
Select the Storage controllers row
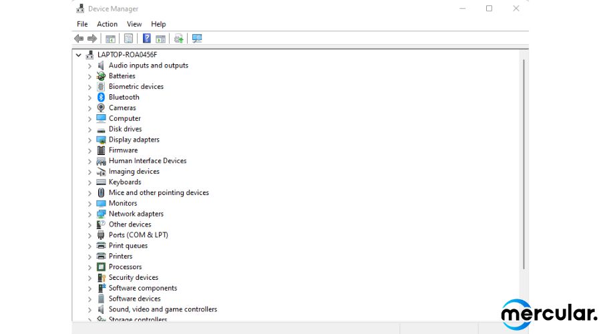click(x=138, y=319)
